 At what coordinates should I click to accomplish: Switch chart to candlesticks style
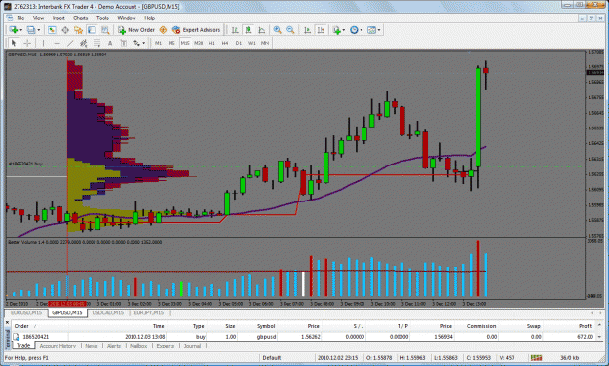point(248,30)
